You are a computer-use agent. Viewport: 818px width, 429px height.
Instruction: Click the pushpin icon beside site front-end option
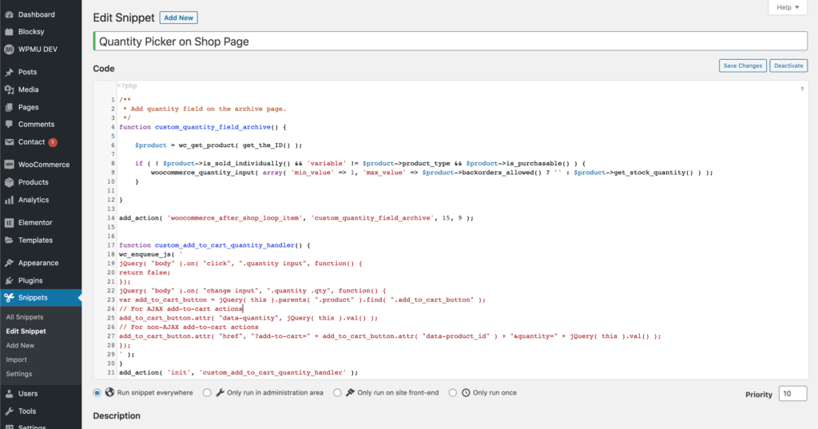click(350, 392)
